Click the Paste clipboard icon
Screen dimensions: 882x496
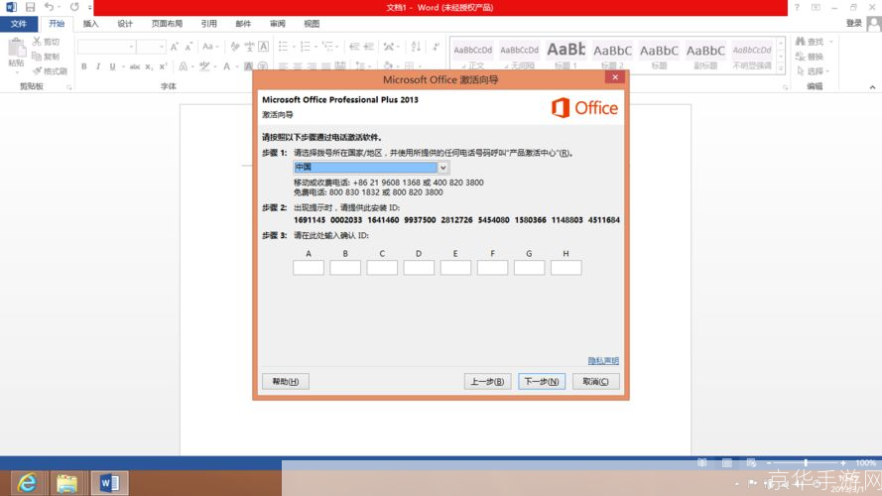(16, 49)
